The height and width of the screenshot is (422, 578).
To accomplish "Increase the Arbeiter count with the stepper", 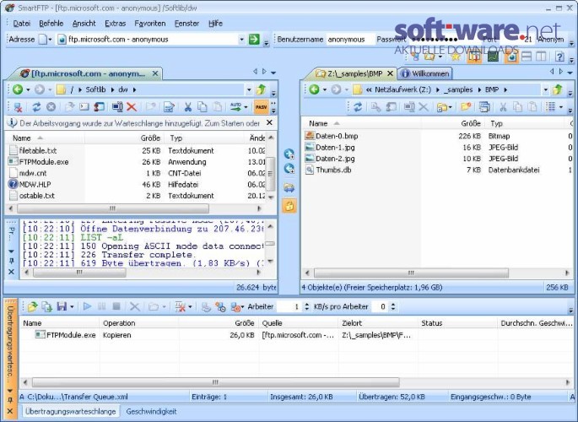I will point(306,304).
